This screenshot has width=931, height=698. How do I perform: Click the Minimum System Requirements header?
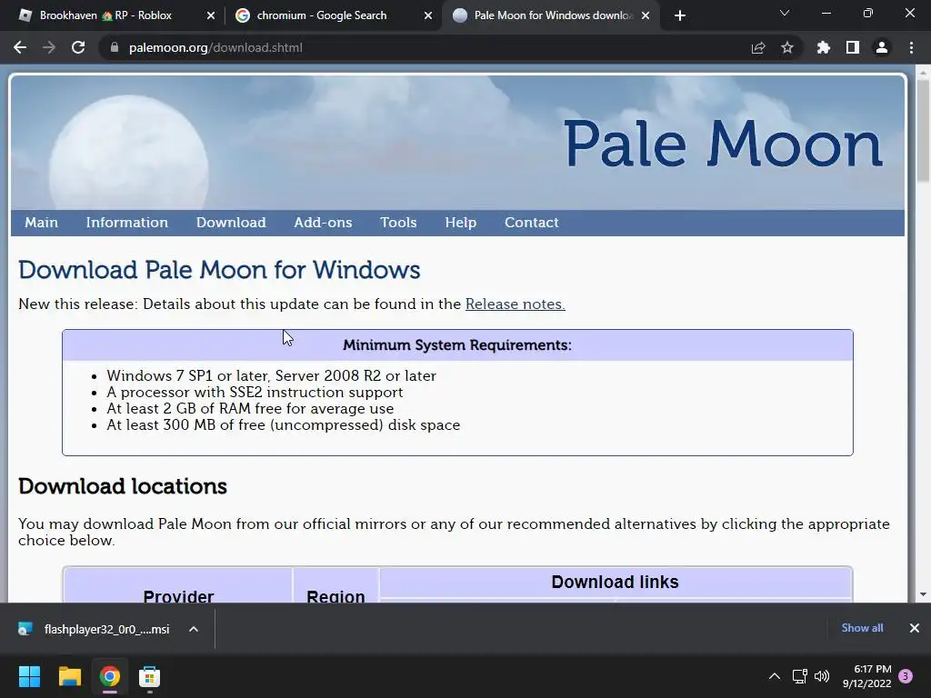pyautogui.click(x=457, y=344)
